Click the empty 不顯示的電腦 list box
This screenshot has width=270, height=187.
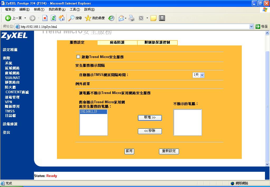click(187, 122)
